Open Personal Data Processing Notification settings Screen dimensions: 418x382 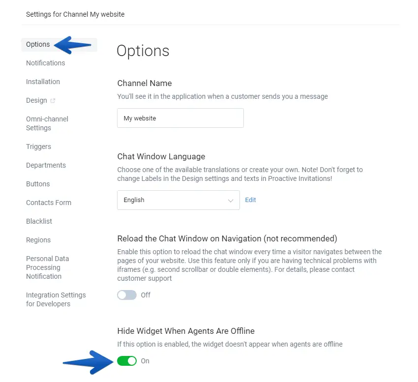pyautogui.click(x=47, y=267)
